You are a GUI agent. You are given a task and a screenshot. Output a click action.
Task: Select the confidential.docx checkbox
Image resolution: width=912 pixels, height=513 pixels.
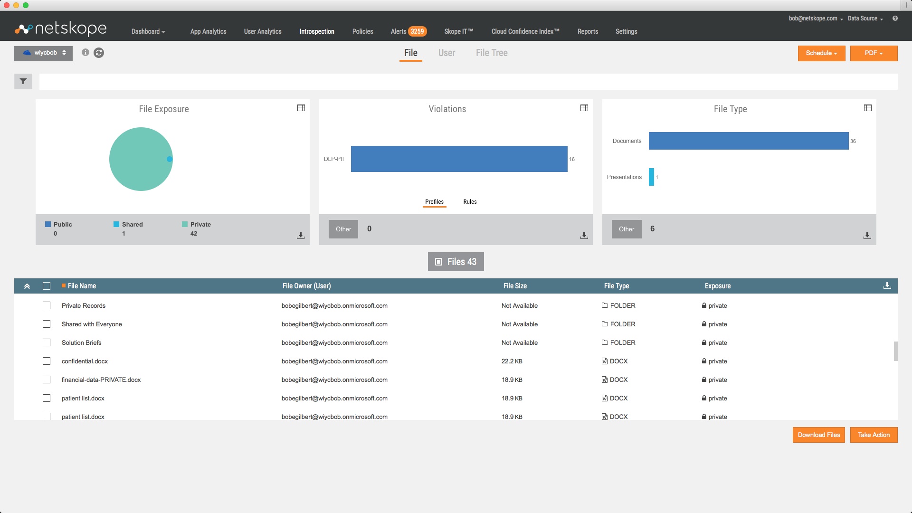[x=47, y=361]
